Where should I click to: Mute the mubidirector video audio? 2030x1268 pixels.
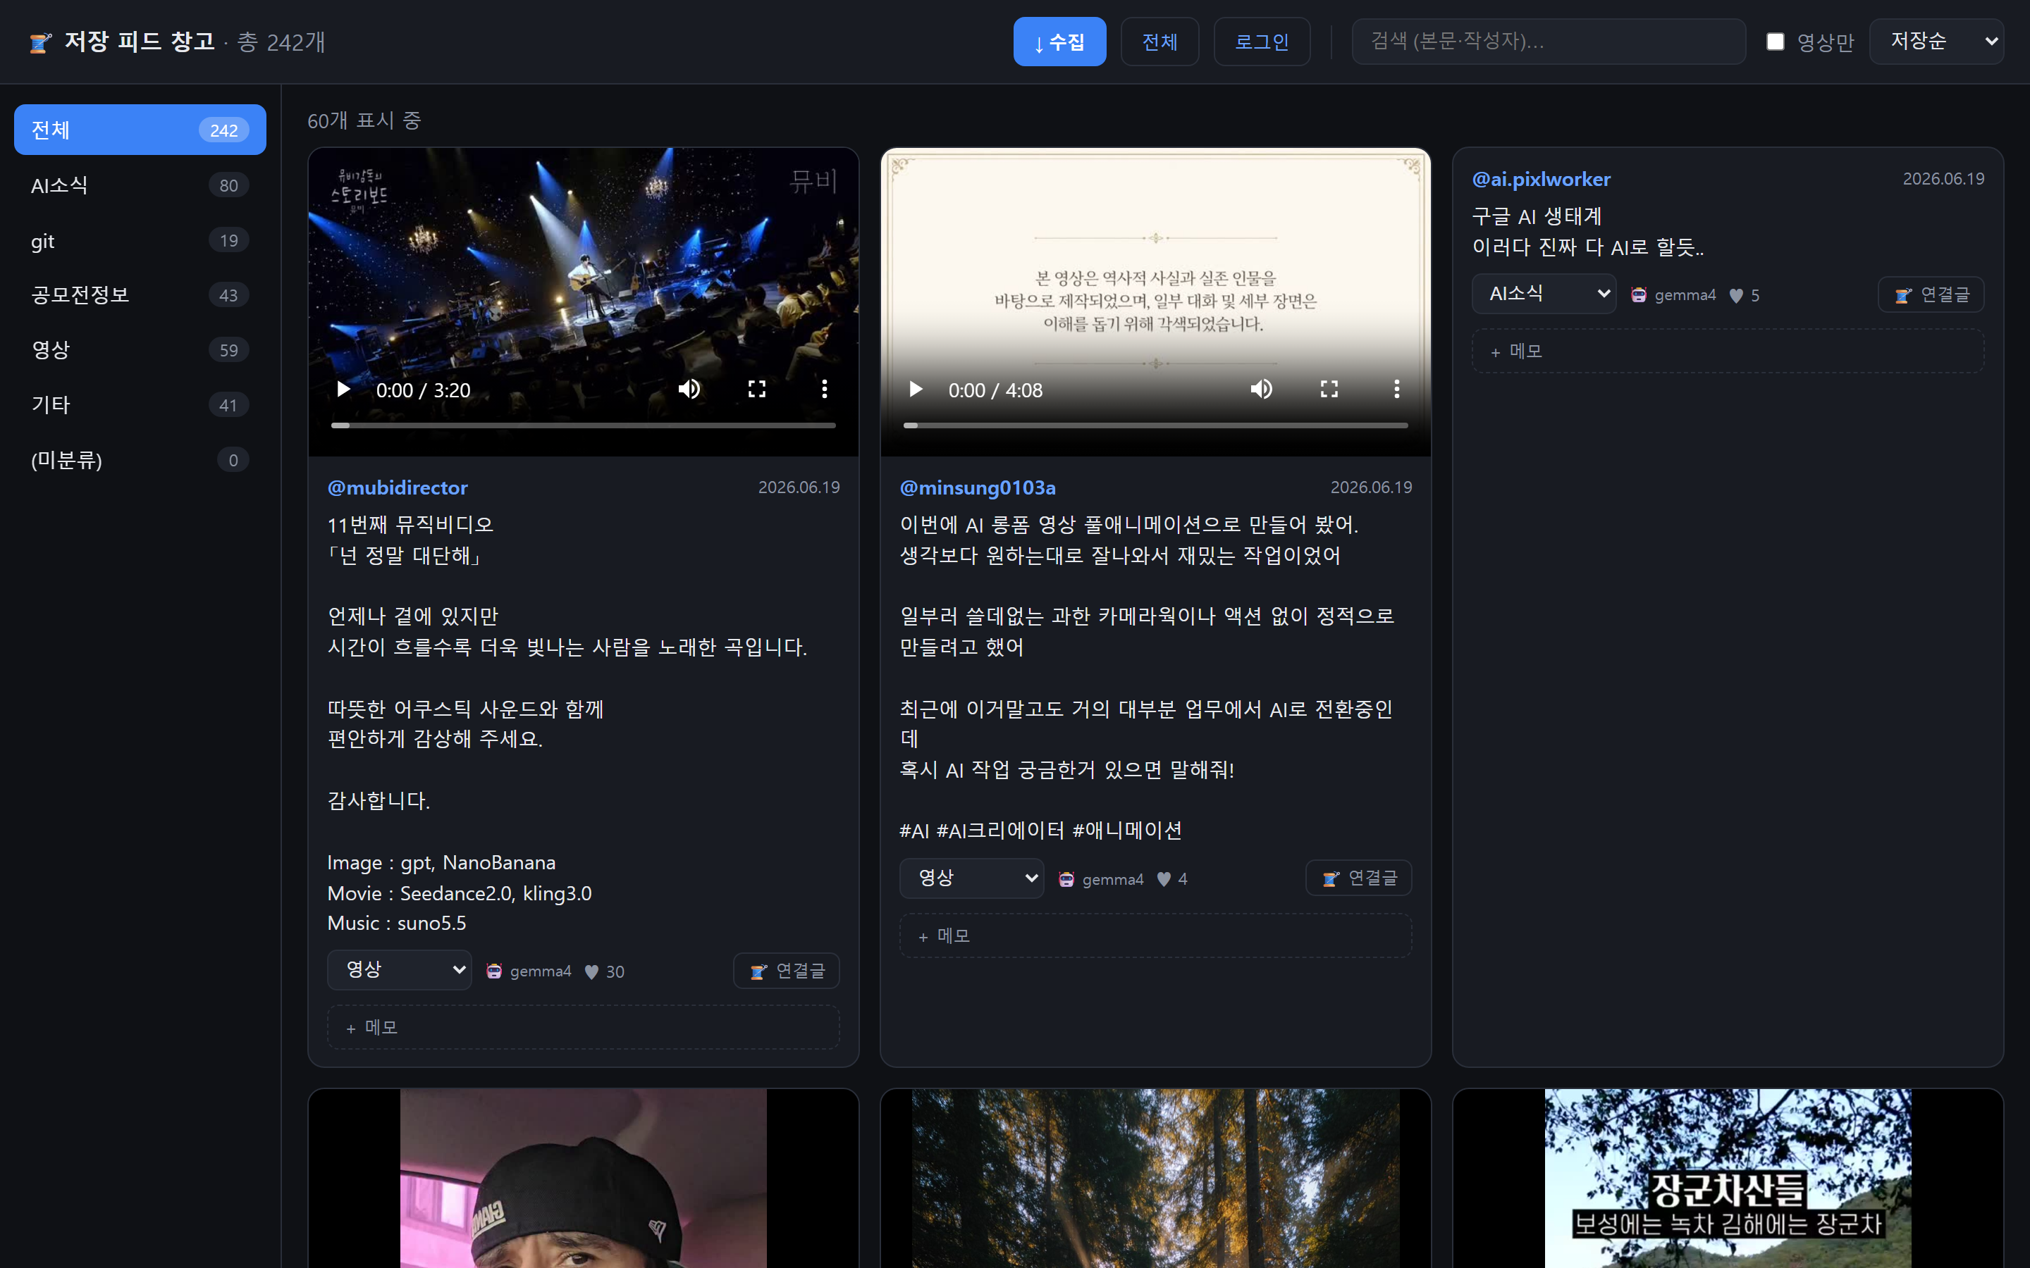(689, 389)
